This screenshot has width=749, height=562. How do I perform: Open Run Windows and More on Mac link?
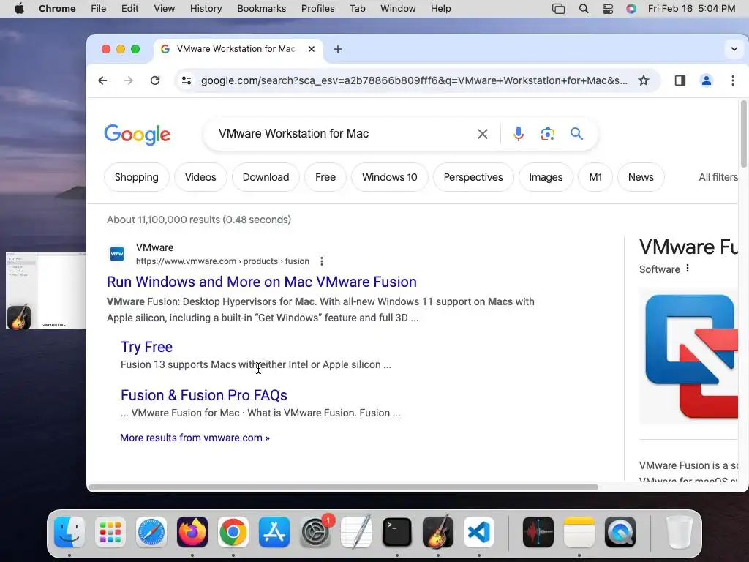click(x=262, y=282)
